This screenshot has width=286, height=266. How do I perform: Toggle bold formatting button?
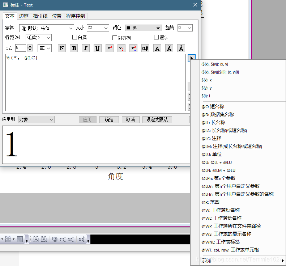(x=74, y=48)
